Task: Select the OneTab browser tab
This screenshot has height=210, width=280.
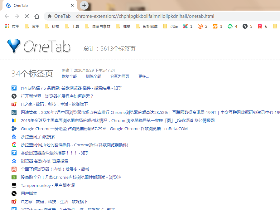Action: pyautogui.click(x=40, y=5)
